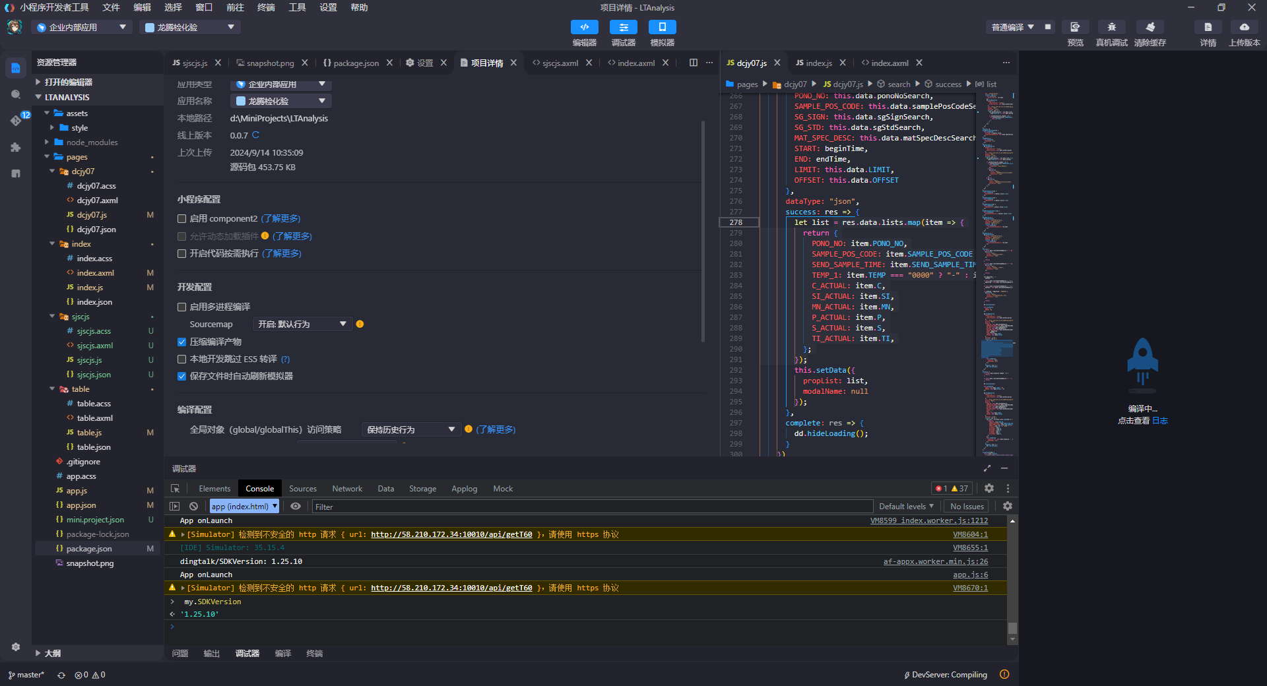1267x686 pixels.
Task: Open the Sourcemap 开启: 默认行为 dropdown
Action: 302,325
